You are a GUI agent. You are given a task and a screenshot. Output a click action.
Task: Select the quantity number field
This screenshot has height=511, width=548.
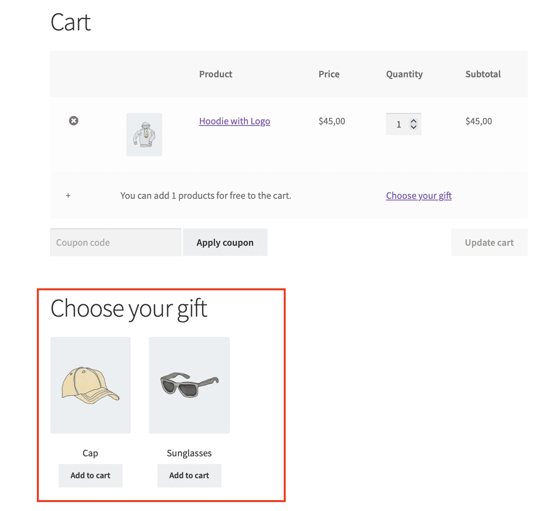[399, 124]
